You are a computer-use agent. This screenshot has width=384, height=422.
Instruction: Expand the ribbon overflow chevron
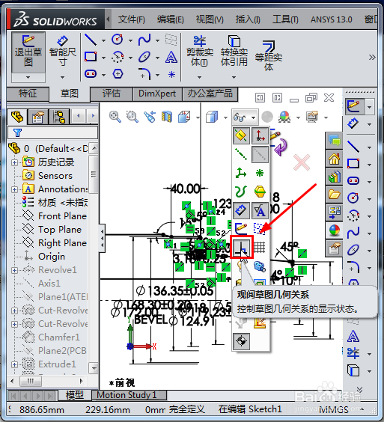(x=372, y=57)
